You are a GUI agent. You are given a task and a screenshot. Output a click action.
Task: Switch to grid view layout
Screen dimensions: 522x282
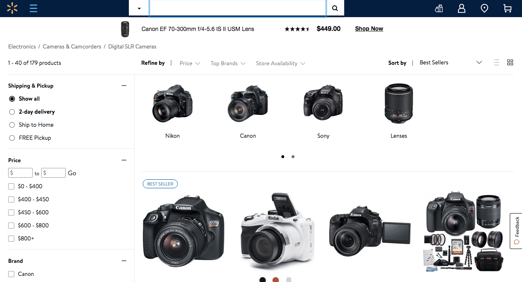[x=510, y=62]
